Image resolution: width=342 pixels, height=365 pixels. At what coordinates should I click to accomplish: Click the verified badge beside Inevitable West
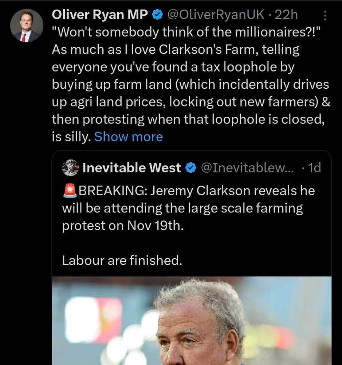(190, 168)
